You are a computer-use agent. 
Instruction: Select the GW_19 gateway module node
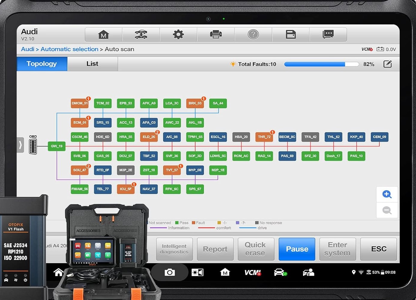tap(56, 146)
